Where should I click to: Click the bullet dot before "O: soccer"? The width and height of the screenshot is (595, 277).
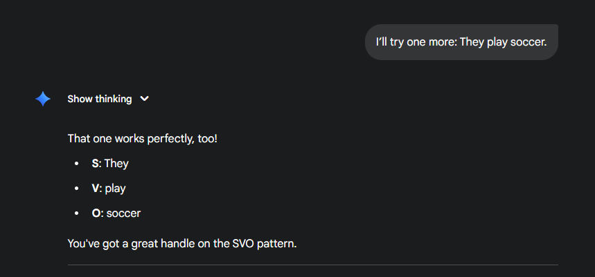[x=76, y=214]
